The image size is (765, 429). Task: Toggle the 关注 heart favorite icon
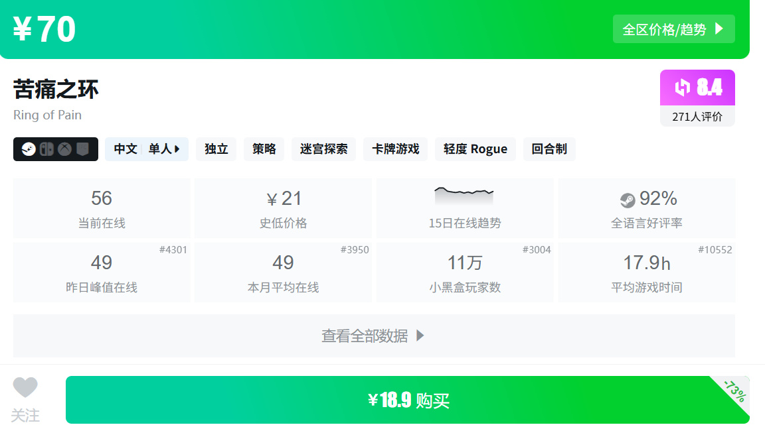[x=25, y=388]
